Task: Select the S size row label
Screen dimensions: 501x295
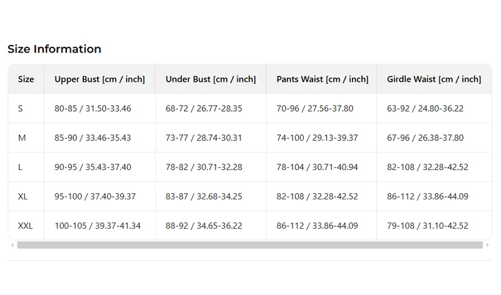Action: pyautogui.click(x=21, y=108)
